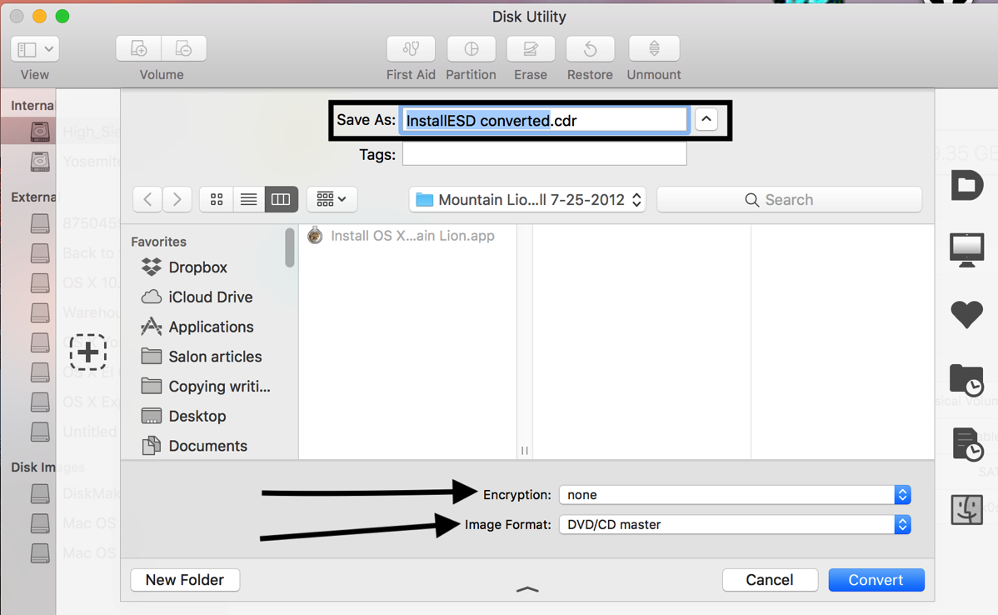Screen dimensions: 998x615
Task: Click the column resize handle below the file list
Action: (x=525, y=451)
